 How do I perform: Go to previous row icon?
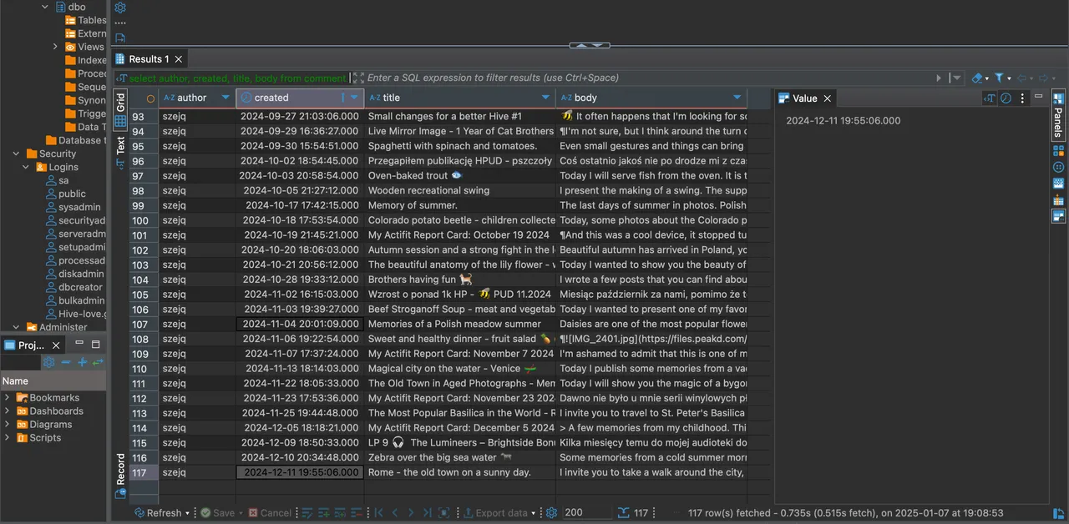point(395,513)
